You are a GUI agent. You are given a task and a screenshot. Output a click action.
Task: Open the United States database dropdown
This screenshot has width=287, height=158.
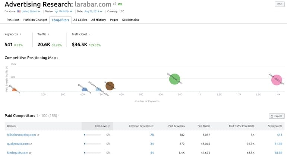coord(31,11)
